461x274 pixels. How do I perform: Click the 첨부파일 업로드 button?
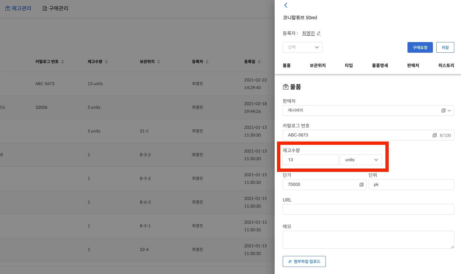tap(304, 261)
